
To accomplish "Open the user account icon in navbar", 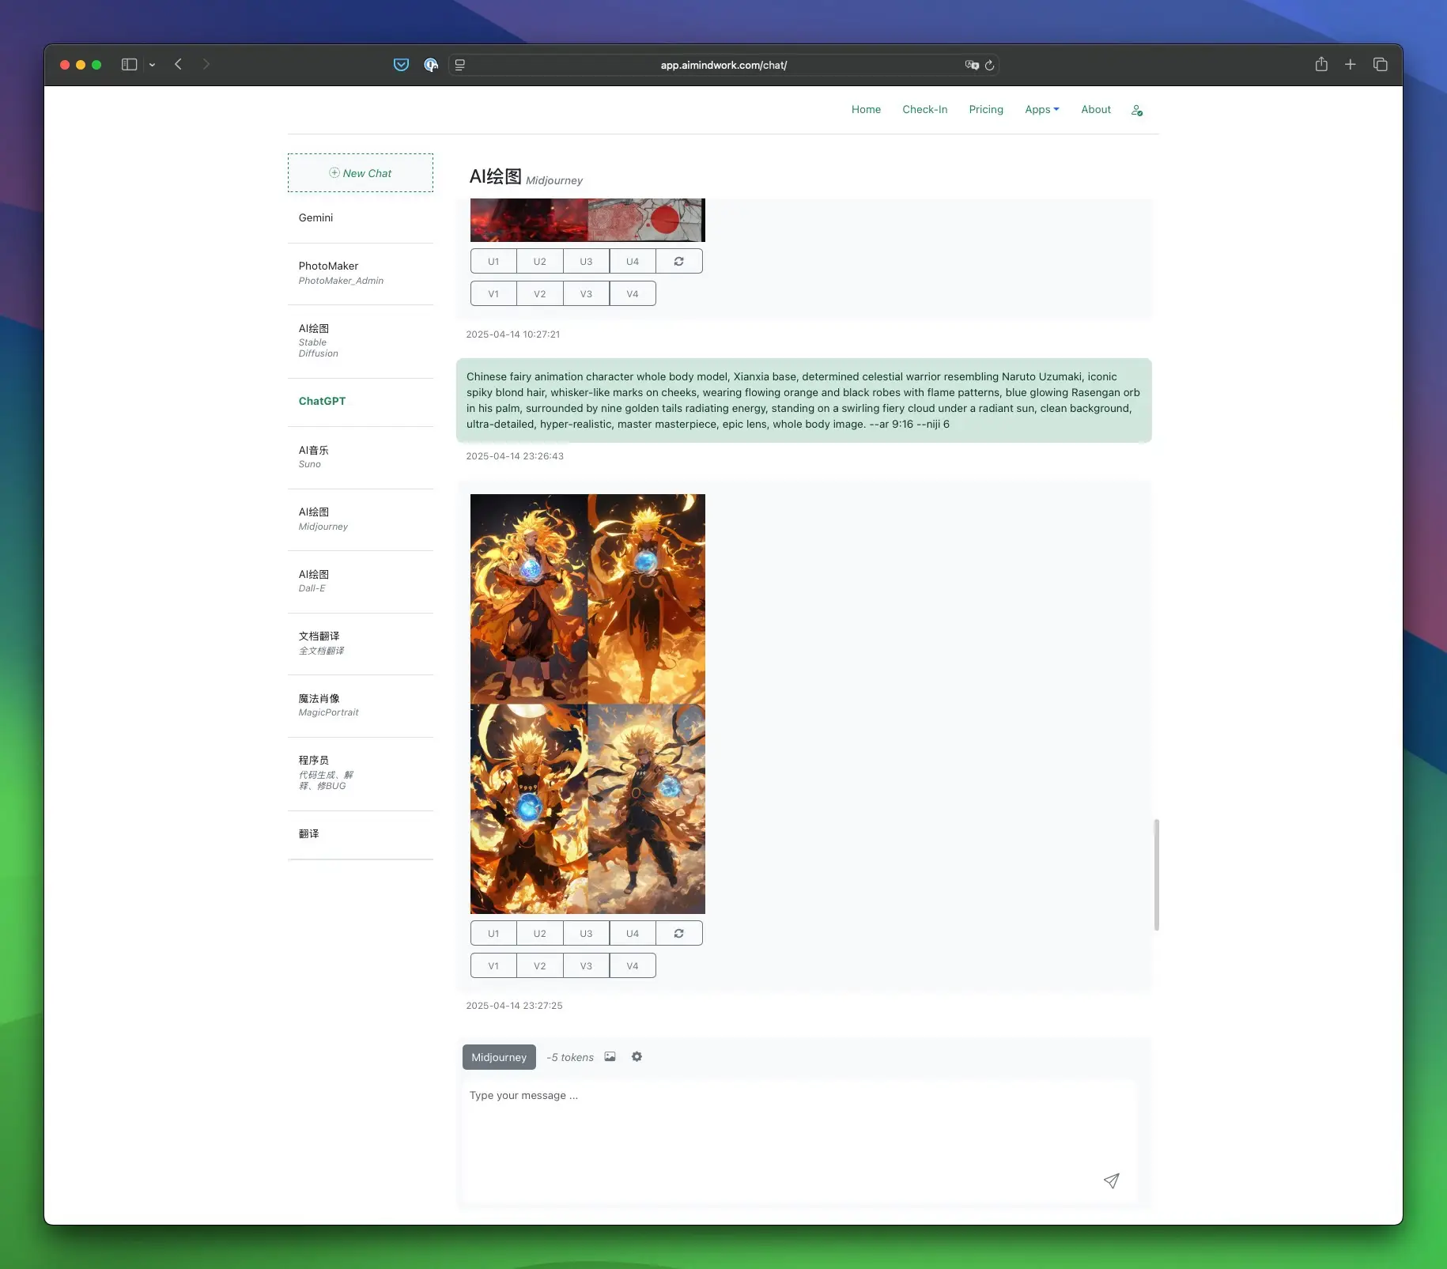I will (x=1136, y=110).
